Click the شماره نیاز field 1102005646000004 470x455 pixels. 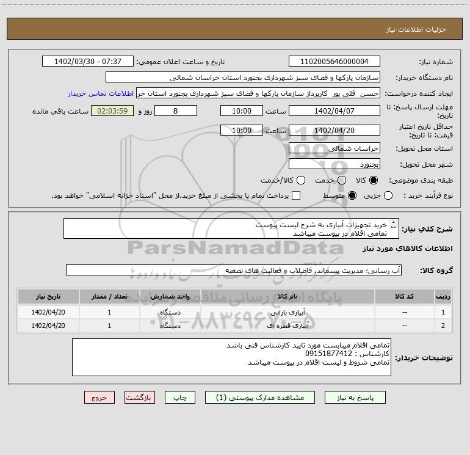coord(334,61)
